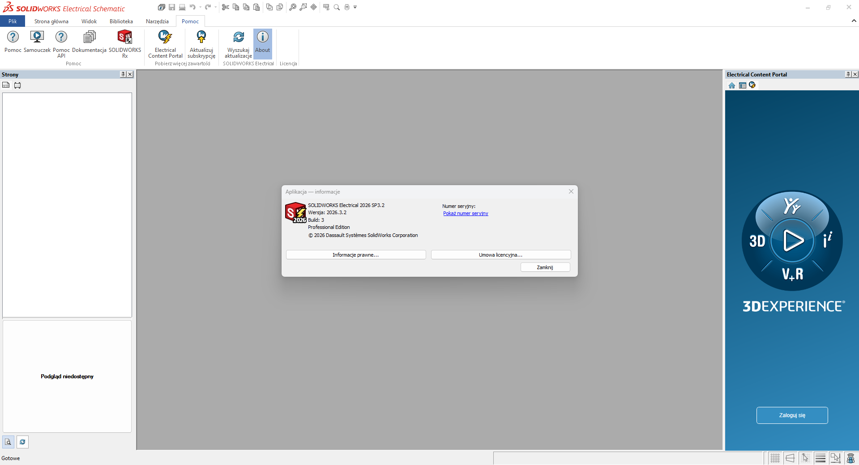Click the Zaloguj się login button
The height and width of the screenshot is (465, 859).
tap(792, 415)
